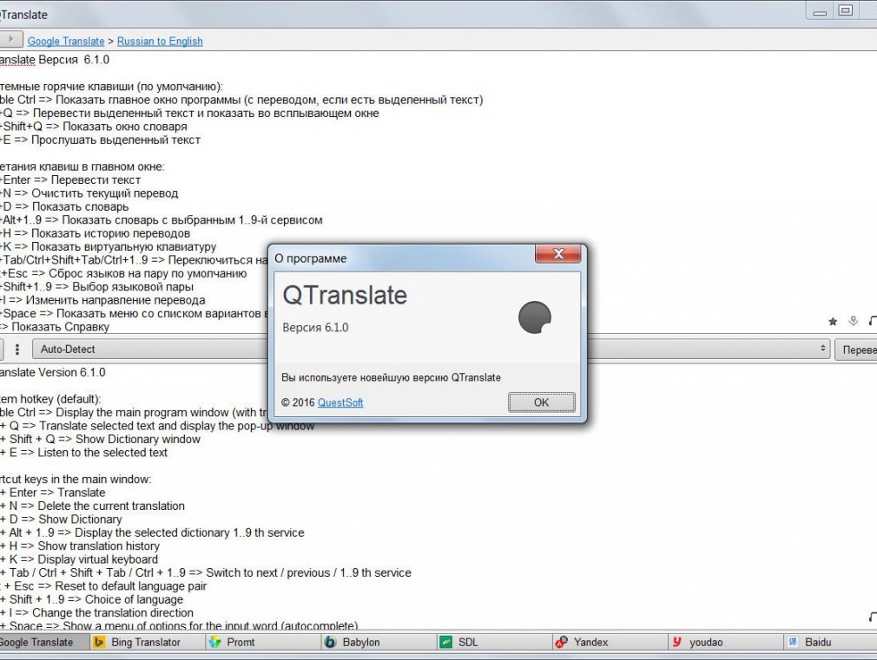Click 'Вы используете новейшую версию QTranslate' message
Image resolution: width=877 pixels, height=660 pixels.
tap(391, 377)
